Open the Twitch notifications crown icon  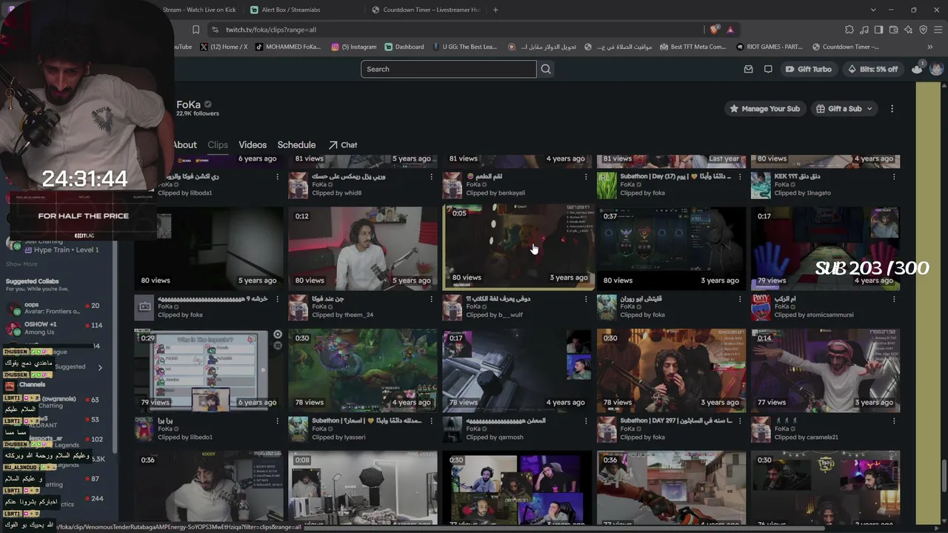pos(918,69)
